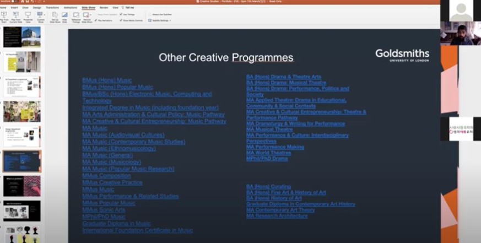Open Customize Quick Access Toolbar dropdown
This screenshot has width=481, height=243.
point(44,1)
